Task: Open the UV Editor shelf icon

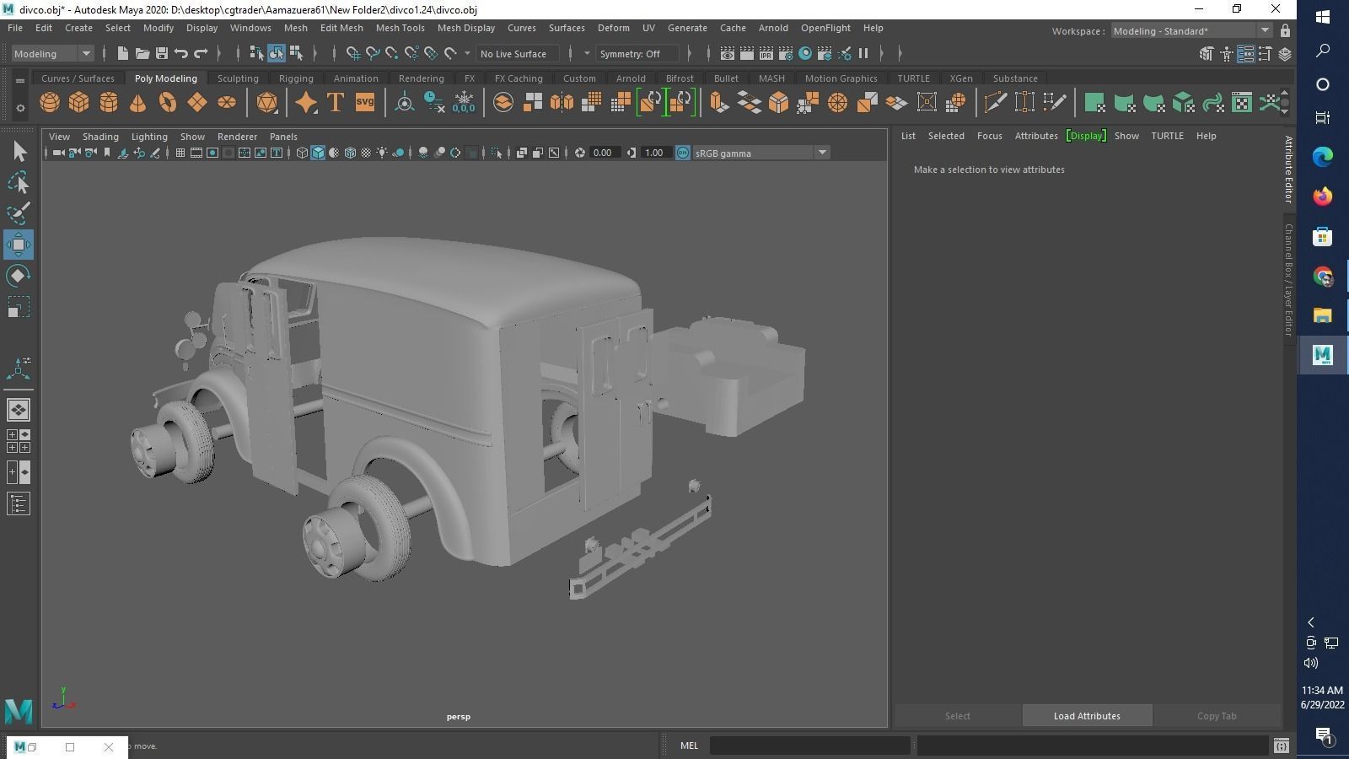Action: point(1242,103)
